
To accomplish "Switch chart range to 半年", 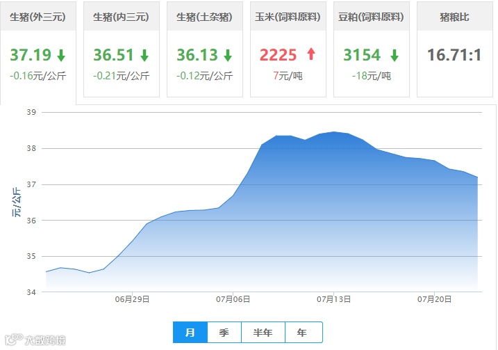I will [263, 332].
